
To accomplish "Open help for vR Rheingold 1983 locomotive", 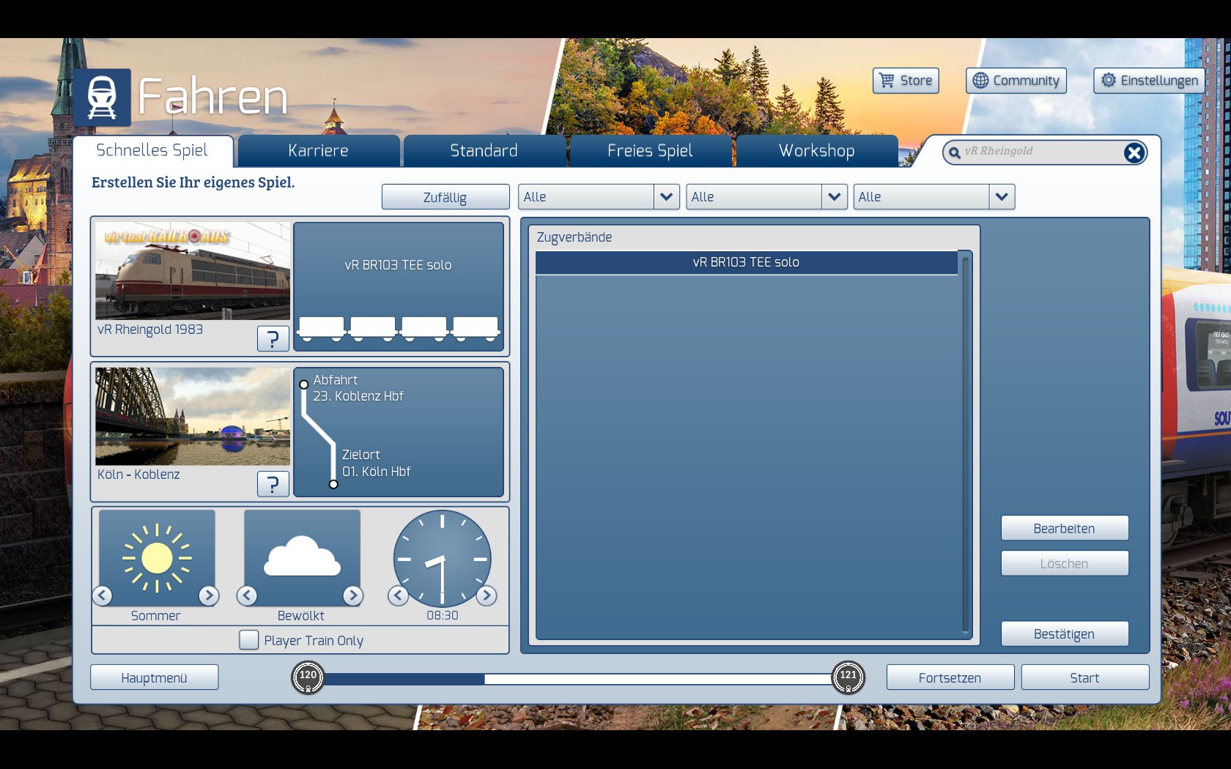I will [273, 338].
